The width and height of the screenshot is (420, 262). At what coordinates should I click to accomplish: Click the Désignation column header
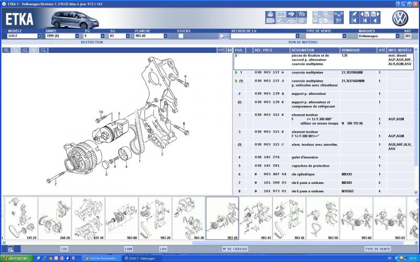[x=314, y=50]
